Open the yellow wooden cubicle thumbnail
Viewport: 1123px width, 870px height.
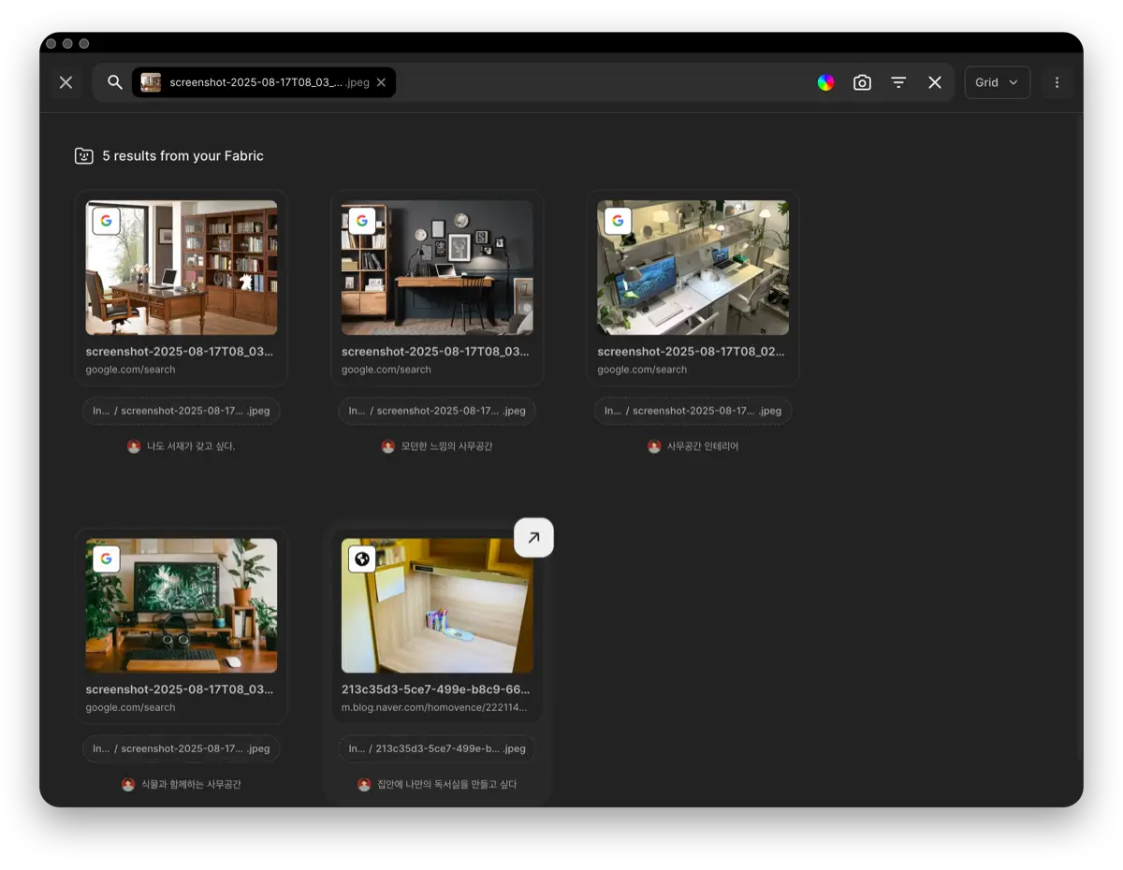[437, 605]
